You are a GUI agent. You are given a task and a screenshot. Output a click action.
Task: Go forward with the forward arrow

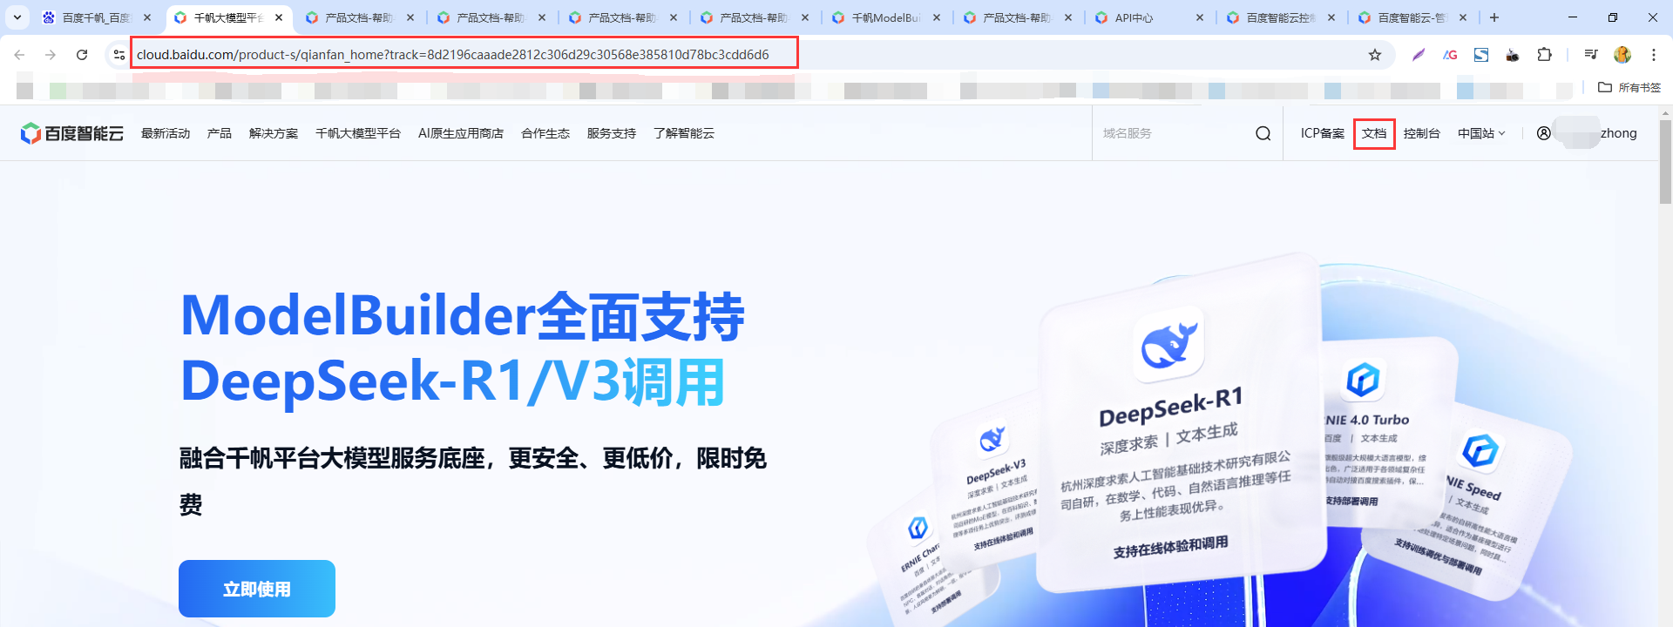[51, 55]
